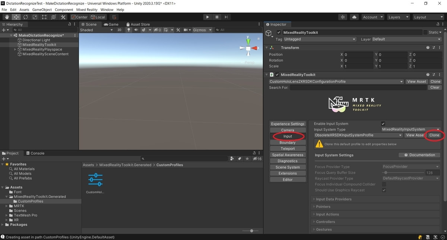Adjust the Focus Query Buffer Size slider
This screenshot has height=240, width=447.
(403, 173)
